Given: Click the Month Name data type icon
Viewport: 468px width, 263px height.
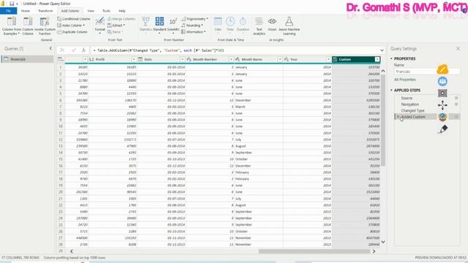Looking at the screenshot, I should click(x=238, y=59).
